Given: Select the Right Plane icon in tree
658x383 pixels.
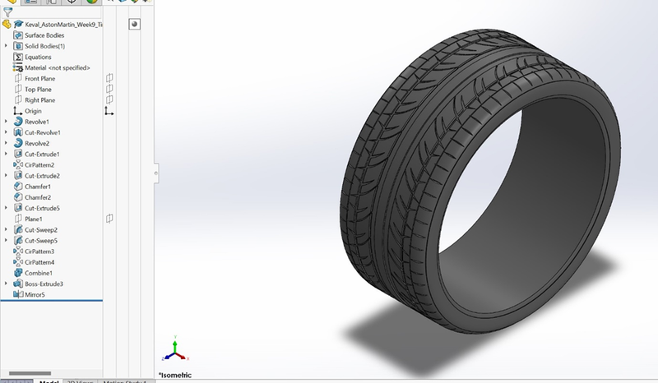Looking at the screenshot, I should (18, 100).
